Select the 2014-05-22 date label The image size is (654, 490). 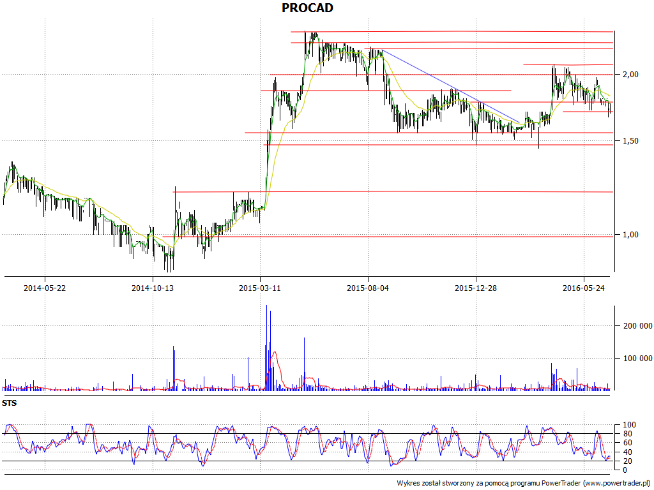(x=45, y=288)
